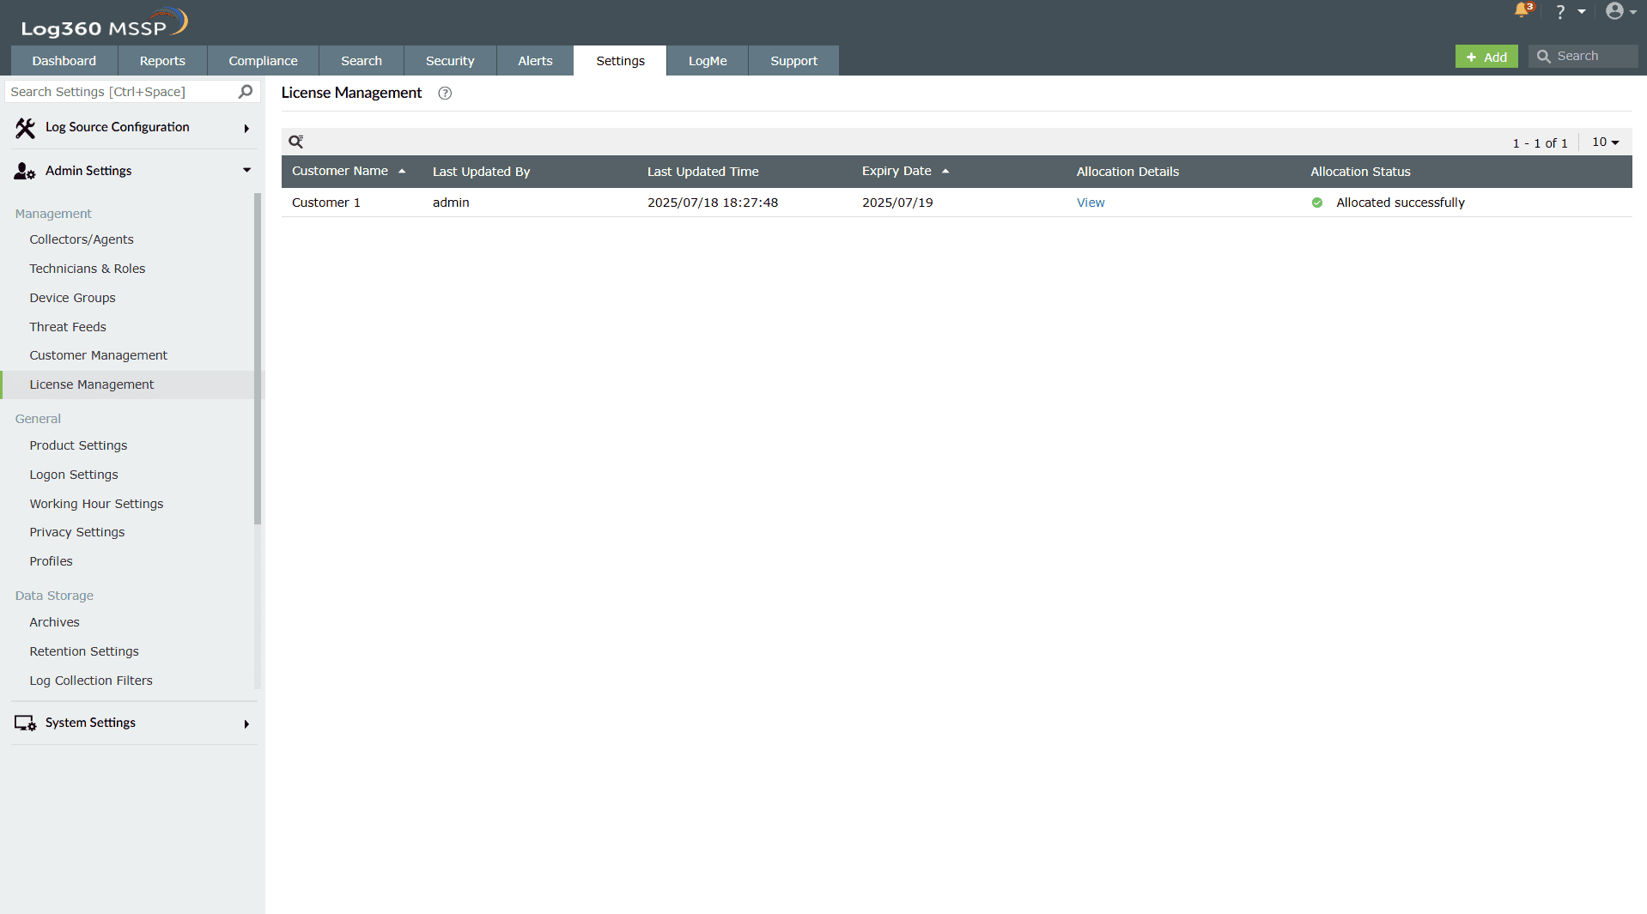Open the table search filter icon
The image size is (1647, 914).
[x=296, y=142]
